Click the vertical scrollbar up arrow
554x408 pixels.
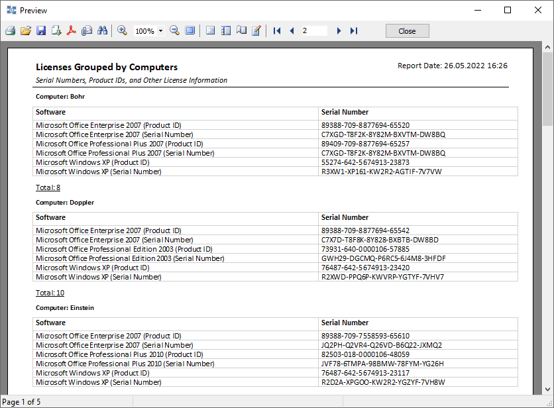pos(547,47)
